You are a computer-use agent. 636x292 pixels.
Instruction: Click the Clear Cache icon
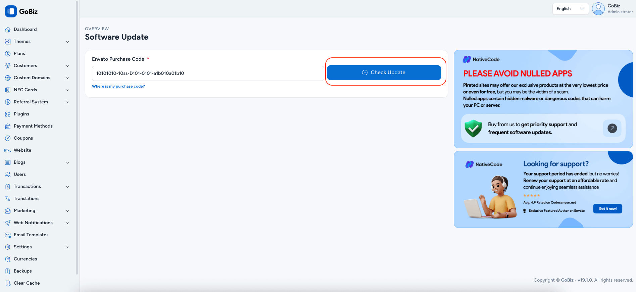click(x=8, y=283)
